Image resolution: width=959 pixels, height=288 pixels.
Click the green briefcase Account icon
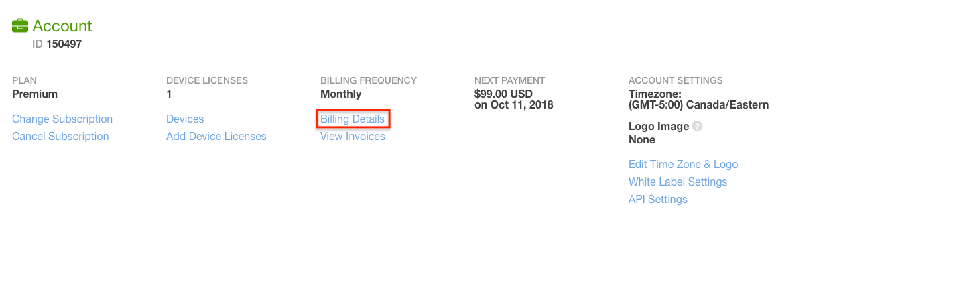coord(20,26)
